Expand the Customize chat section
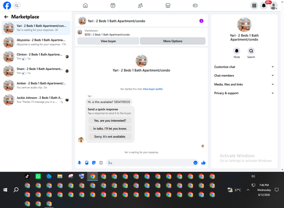 point(244,67)
